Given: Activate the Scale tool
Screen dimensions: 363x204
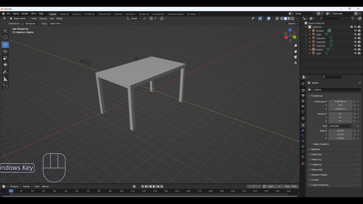Looking at the screenshot, I should 5,58.
